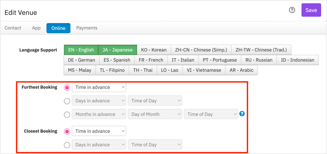The image size is (327, 154).
Task: Select Closest Booking Days in advance radio
Action: coord(67,145)
